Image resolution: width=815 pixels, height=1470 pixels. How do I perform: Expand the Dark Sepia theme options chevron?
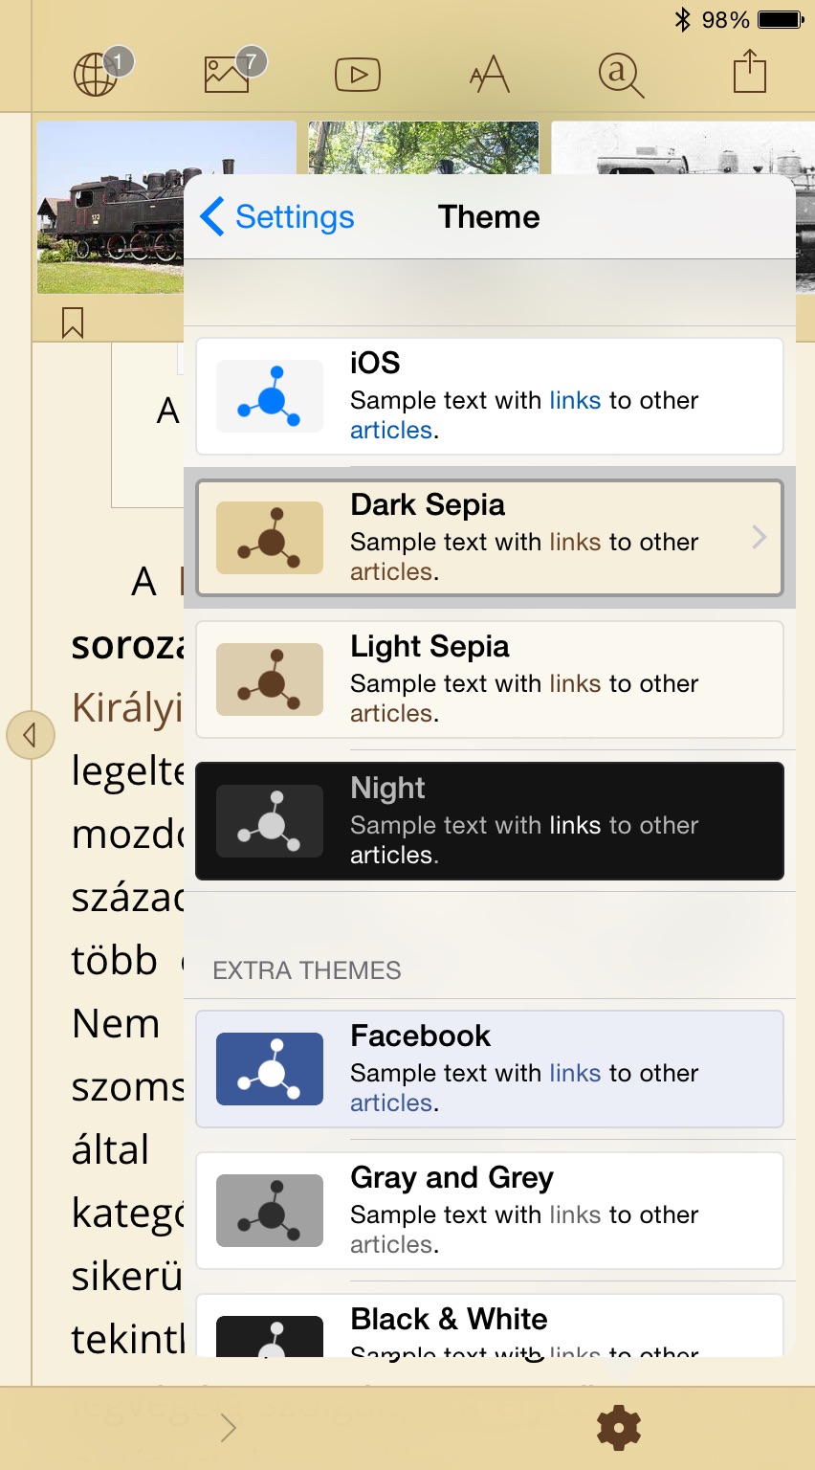point(759,538)
